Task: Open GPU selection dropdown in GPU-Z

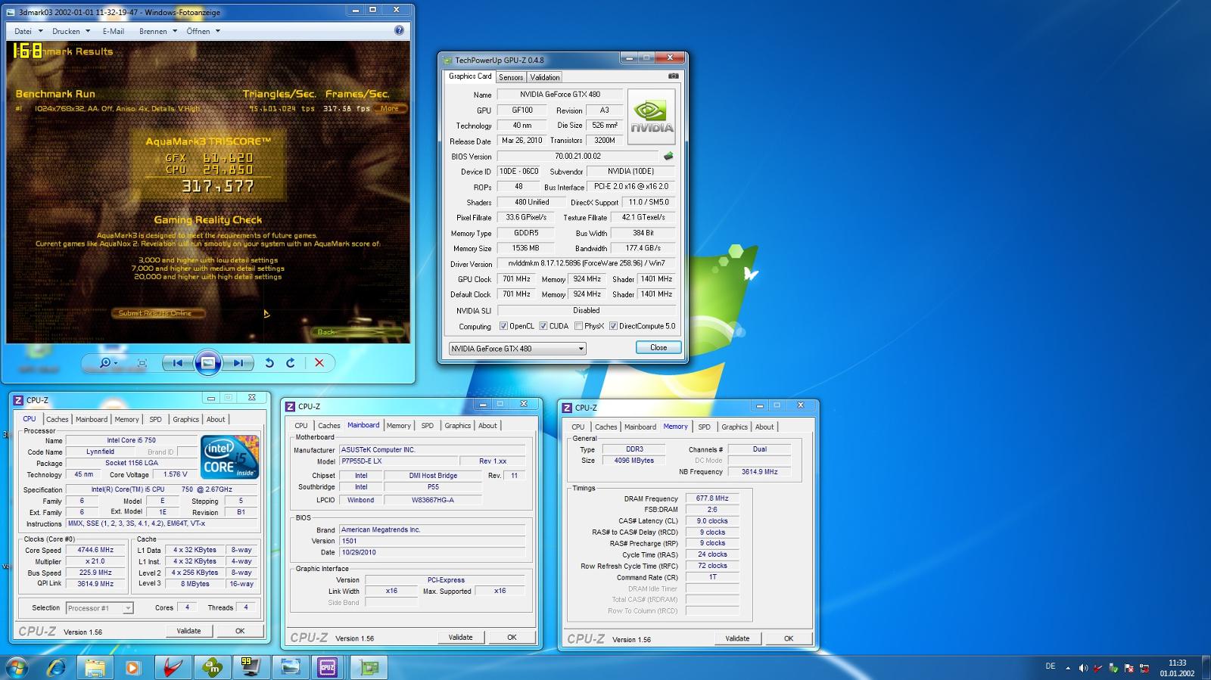Action: pos(518,349)
